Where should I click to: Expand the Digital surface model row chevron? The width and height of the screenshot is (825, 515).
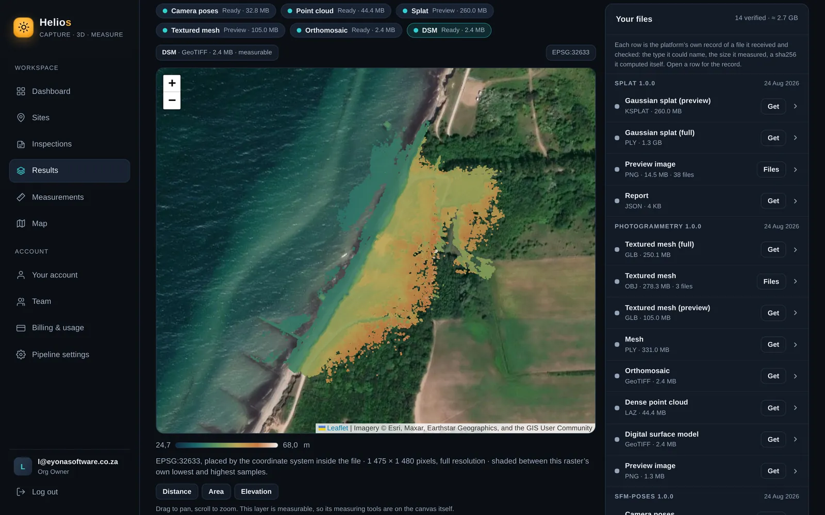pos(796,439)
